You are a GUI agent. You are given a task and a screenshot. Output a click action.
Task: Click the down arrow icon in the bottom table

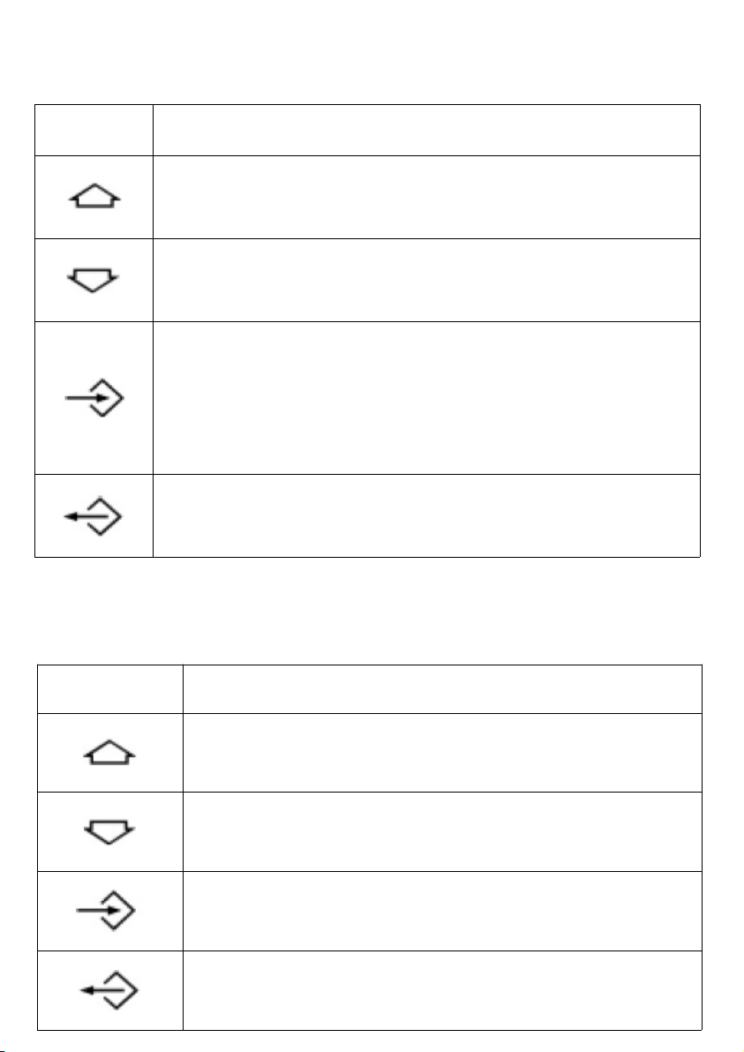pyautogui.click(x=109, y=831)
